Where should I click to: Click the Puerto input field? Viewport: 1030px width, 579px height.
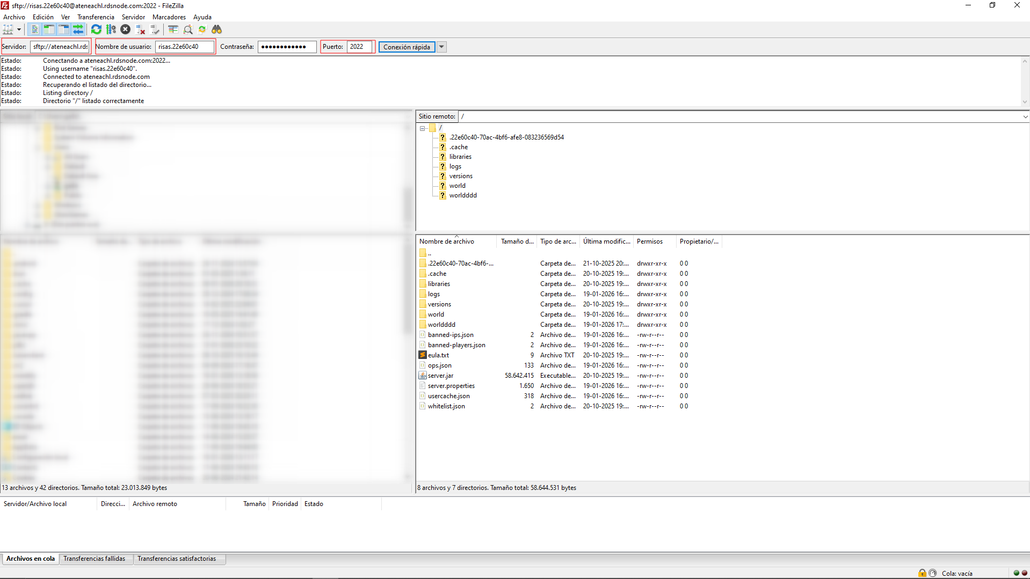click(360, 47)
